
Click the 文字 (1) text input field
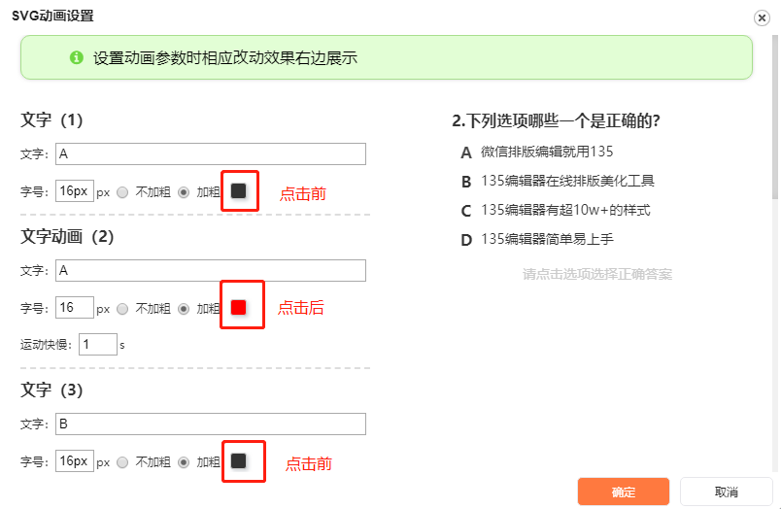pos(211,154)
